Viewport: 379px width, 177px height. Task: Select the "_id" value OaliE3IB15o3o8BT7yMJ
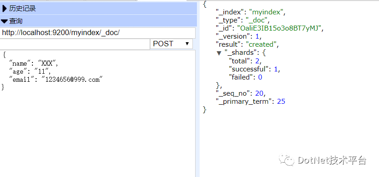pyautogui.click(x=279, y=28)
